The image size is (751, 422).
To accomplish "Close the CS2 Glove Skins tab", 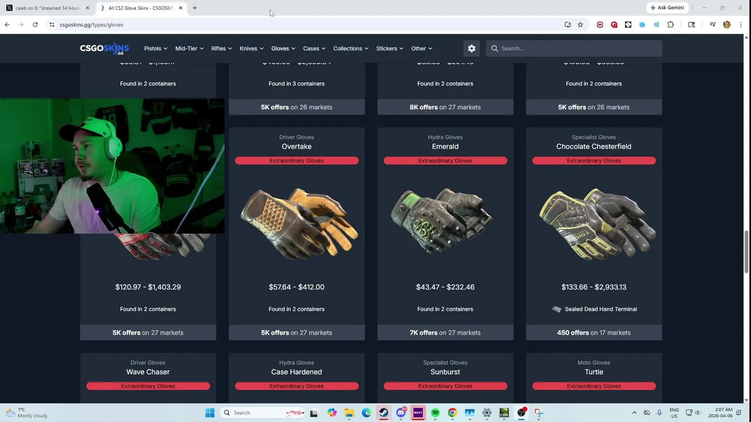I will pyautogui.click(x=181, y=8).
